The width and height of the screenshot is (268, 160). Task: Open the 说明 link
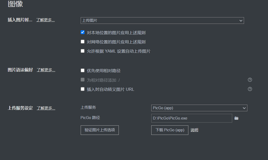pyautogui.click(x=194, y=130)
